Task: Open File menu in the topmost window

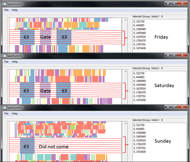Action: tap(6, 10)
